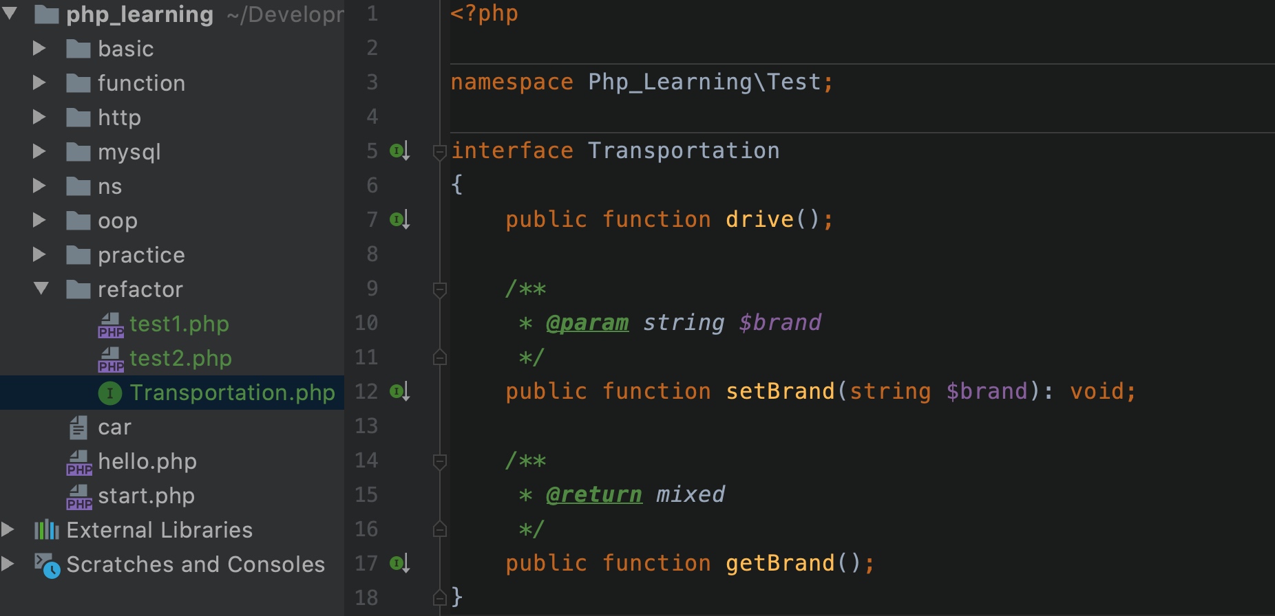Collapse the php_learning project root arrow
Image resolution: width=1275 pixels, height=616 pixels.
9,12
